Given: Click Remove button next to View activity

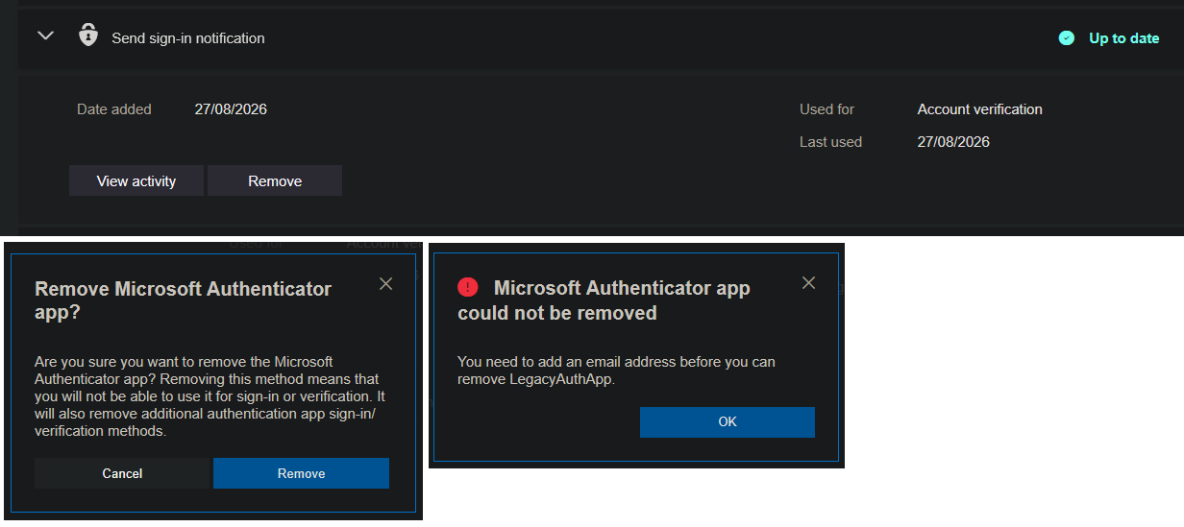Looking at the screenshot, I should [x=275, y=180].
